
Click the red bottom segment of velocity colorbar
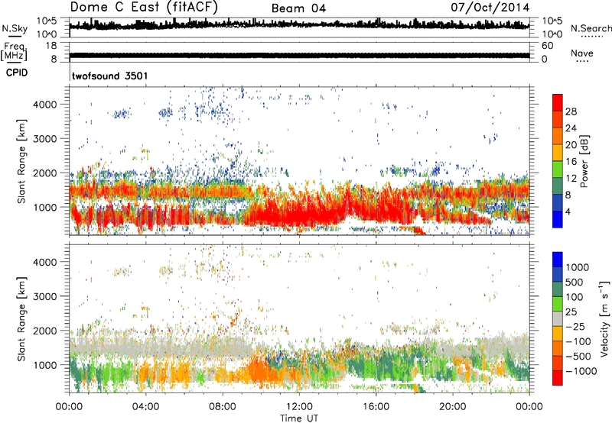[558, 378]
